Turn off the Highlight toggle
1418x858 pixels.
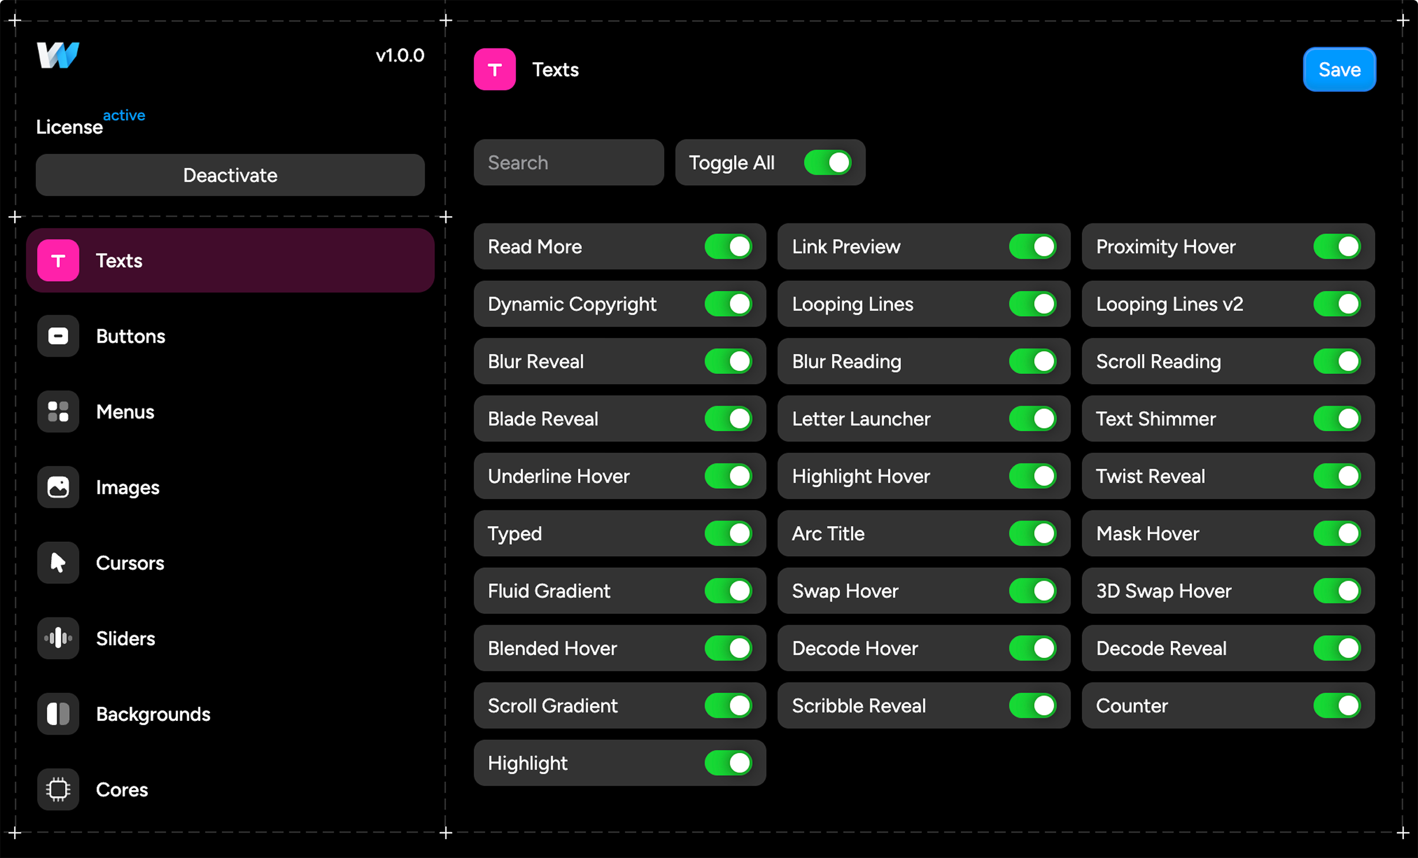click(728, 763)
